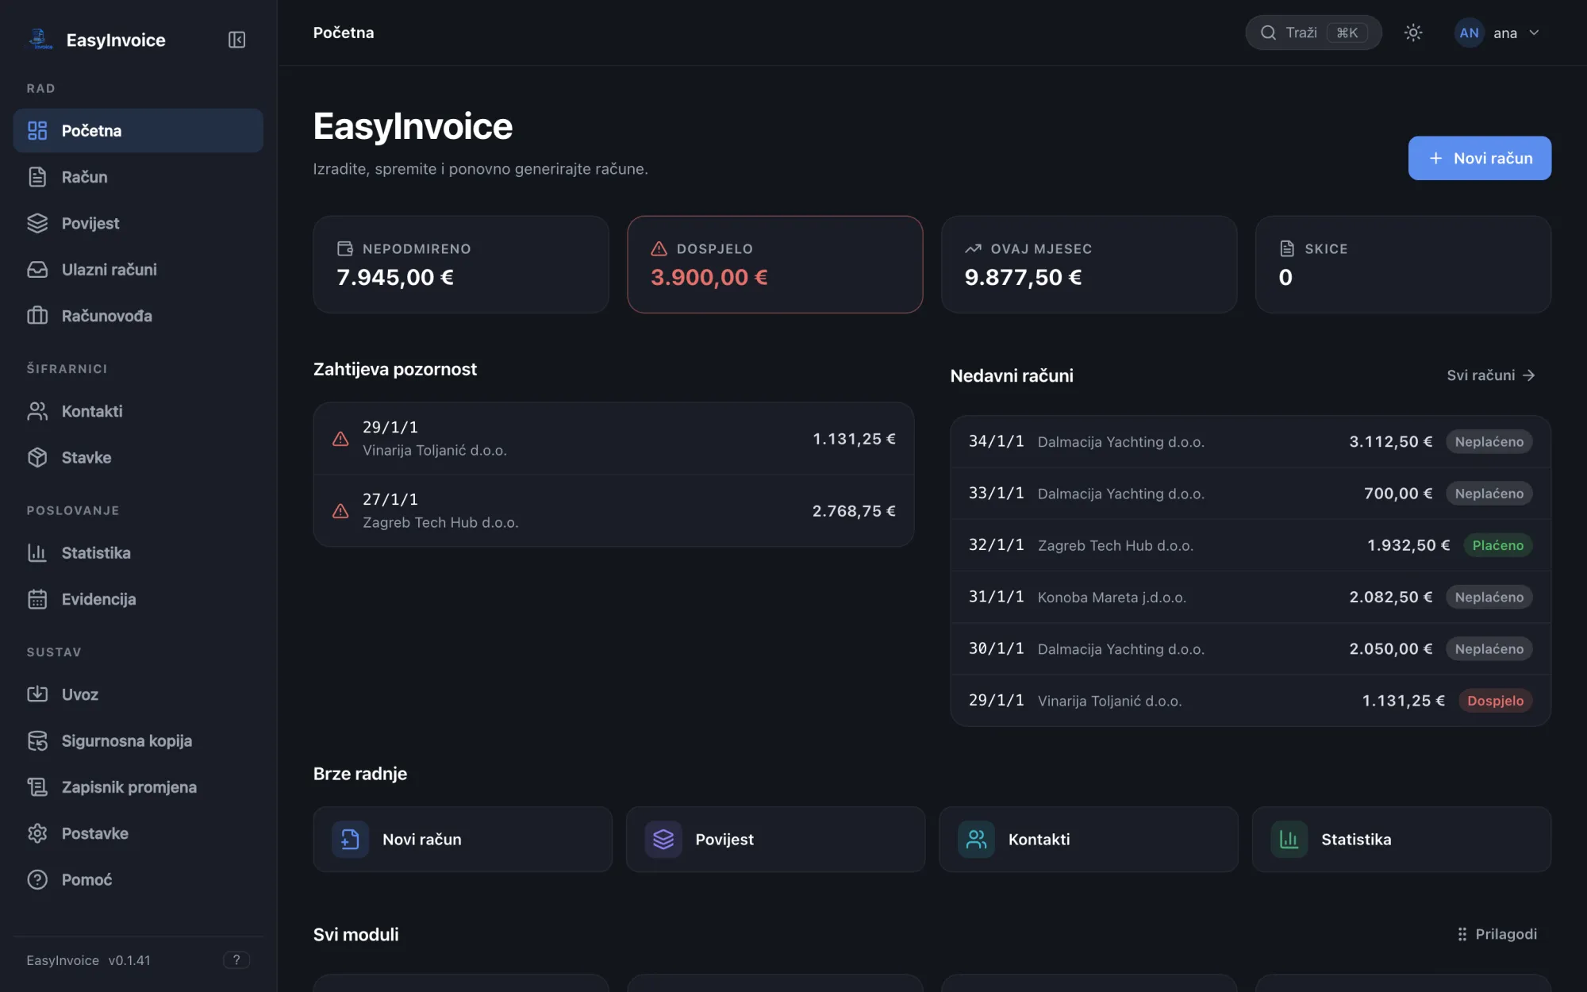Click the Novi račun button at top right
Image resolution: width=1587 pixels, height=992 pixels.
(1479, 158)
